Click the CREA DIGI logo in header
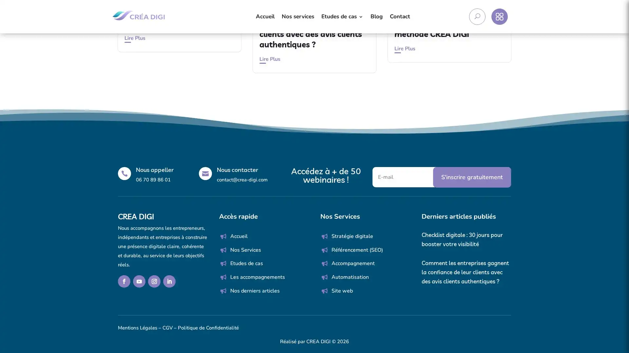This screenshot has width=629, height=353. (x=138, y=15)
